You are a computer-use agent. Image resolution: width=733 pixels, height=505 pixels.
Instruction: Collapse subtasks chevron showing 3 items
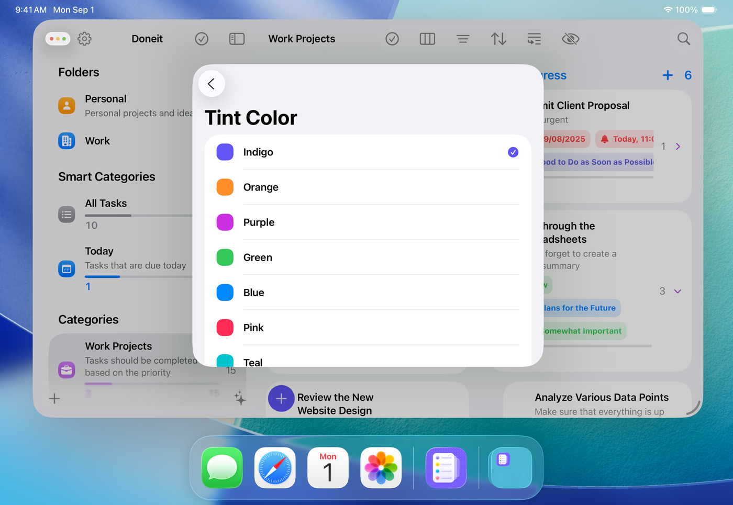(678, 291)
